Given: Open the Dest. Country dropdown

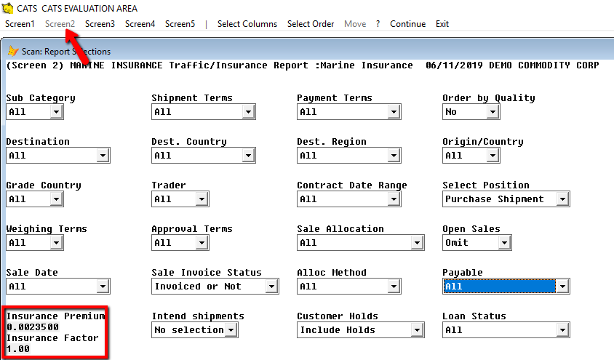Looking at the screenshot, I should click(x=248, y=156).
